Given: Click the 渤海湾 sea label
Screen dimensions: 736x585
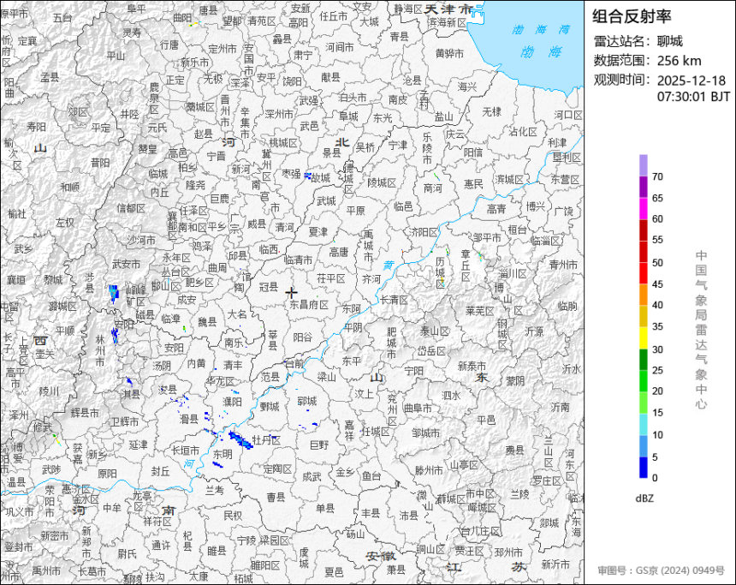Looking at the screenshot, I should coord(541,30).
